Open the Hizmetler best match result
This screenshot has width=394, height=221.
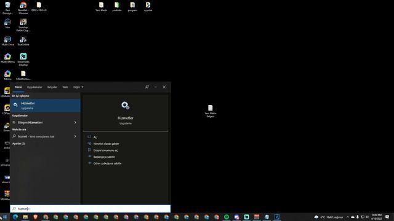click(x=45, y=106)
